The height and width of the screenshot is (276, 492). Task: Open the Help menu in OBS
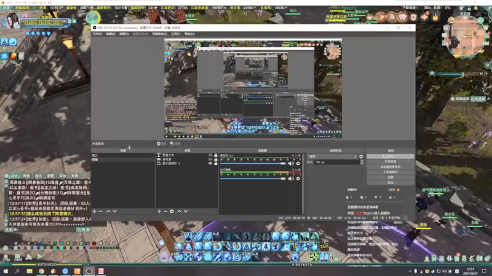(x=189, y=34)
